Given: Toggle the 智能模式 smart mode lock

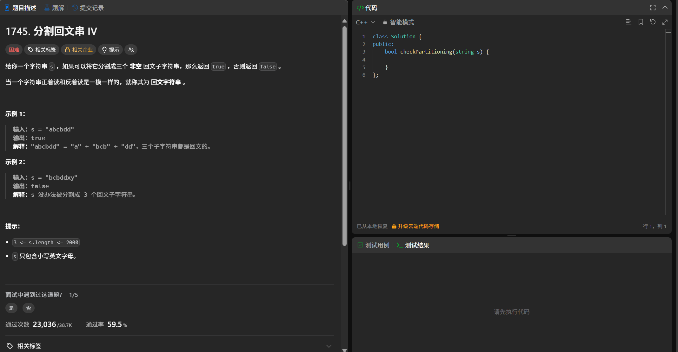Looking at the screenshot, I should (398, 22).
